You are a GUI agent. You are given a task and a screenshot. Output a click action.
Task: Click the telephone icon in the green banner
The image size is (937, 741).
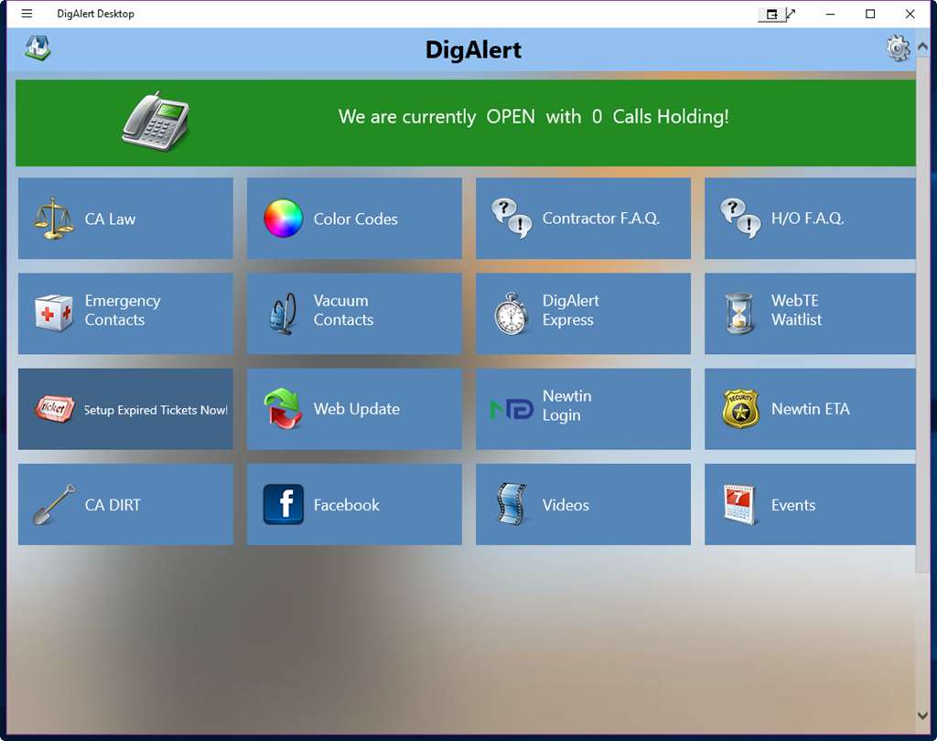156,122
